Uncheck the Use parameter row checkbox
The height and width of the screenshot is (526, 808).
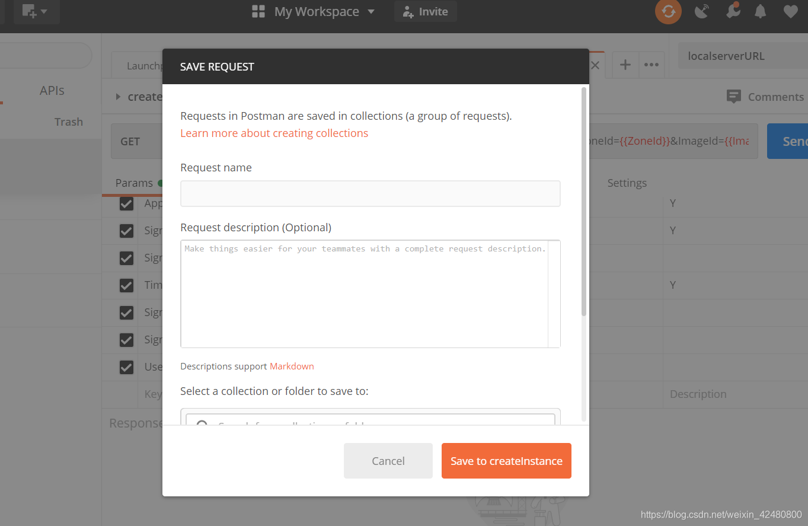click(126, 367)
